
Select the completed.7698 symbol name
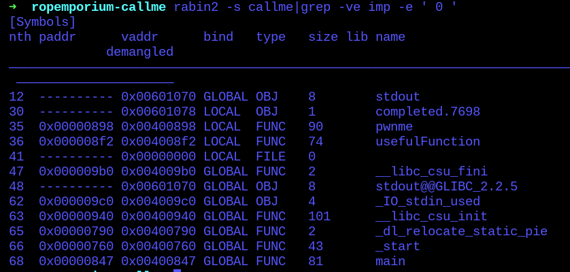pos(427,112)
